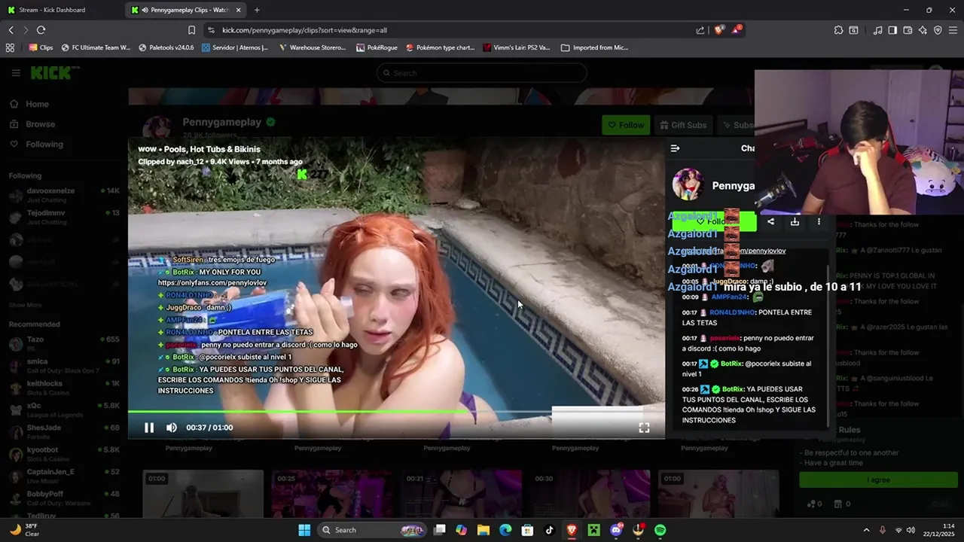The image size is (964, 542).
Task: Open Tazo recommended channel
Action: click(x=64, y=344)
